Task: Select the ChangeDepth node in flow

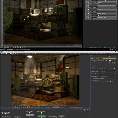Action: 6,117
